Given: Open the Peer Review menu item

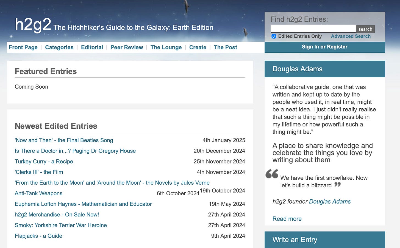Looking at the screenshot, I should click(x=127, y=47).
